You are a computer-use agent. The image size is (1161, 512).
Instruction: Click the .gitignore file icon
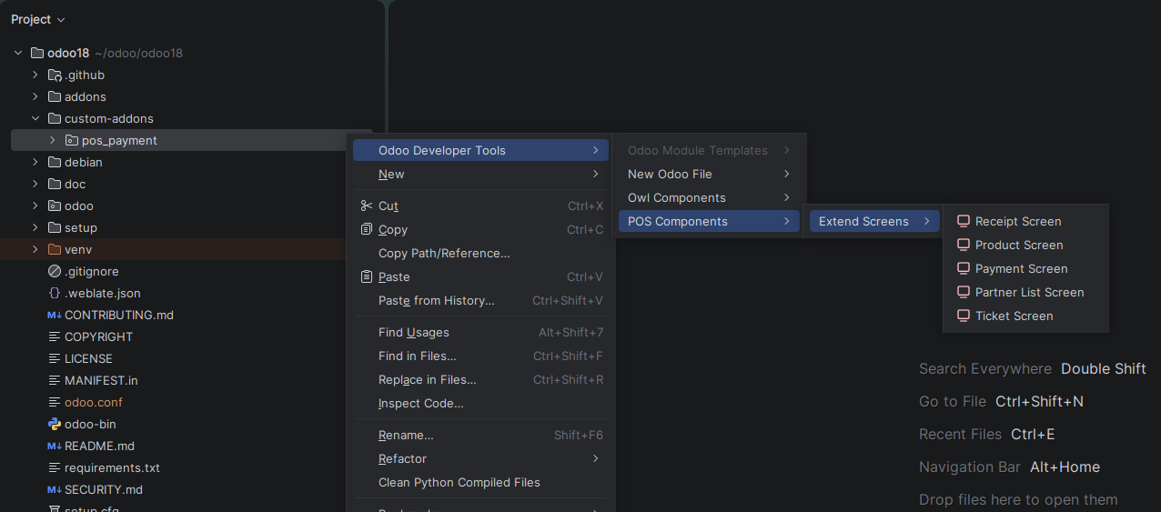coord(55,271)
